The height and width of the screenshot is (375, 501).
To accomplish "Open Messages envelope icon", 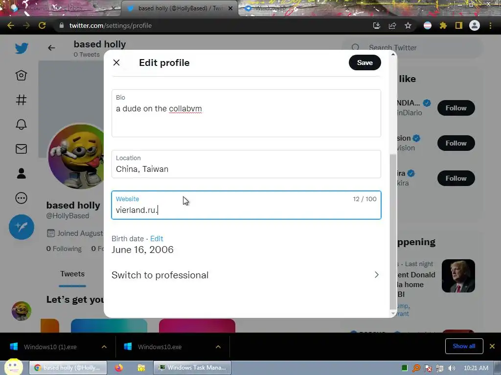I will pos(21,149).
